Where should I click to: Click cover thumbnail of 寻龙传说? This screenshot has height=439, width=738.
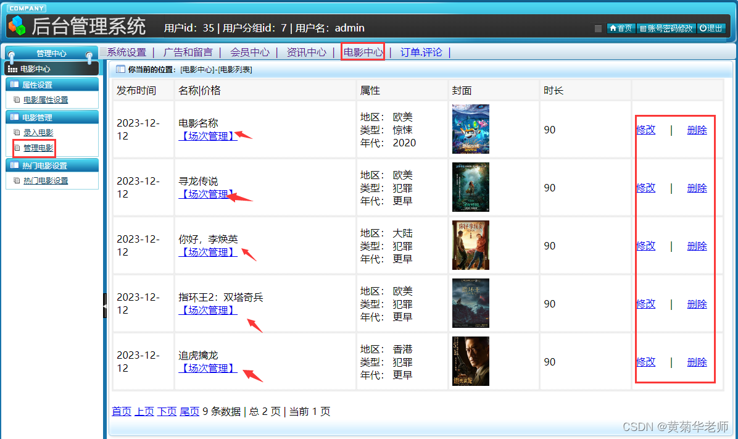pyautogui.click(x=471, y=187)
